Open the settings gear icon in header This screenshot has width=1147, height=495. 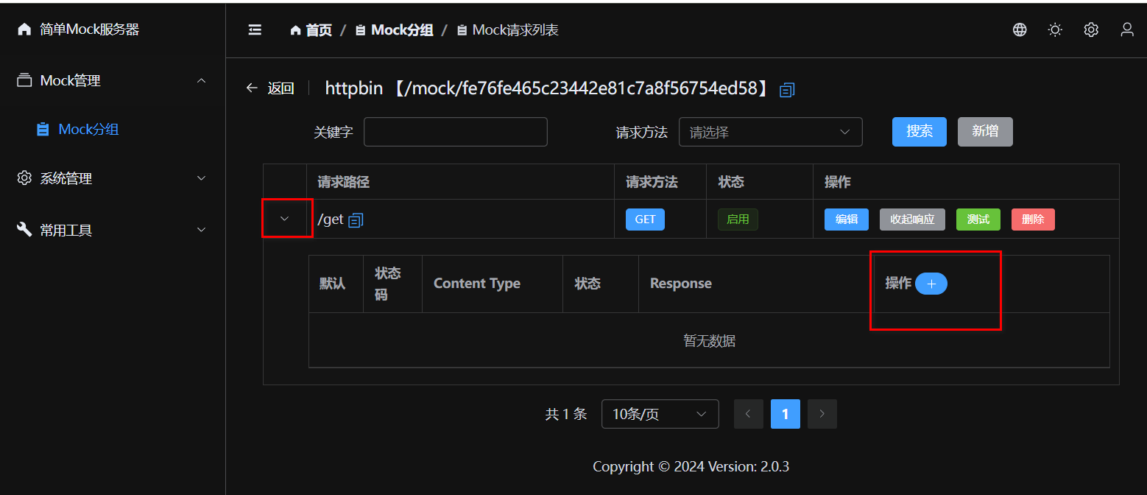tap(1091, 30)
